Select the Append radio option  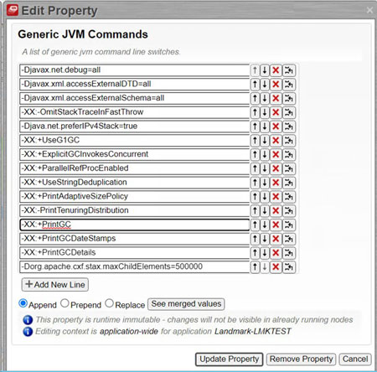pyautogui.click(x=23, y=303)
